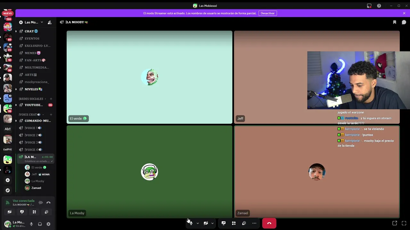The width and height of the screenshot is (410, 230).
Task: Mute microphone in user panel
Action: pos(31,224)
